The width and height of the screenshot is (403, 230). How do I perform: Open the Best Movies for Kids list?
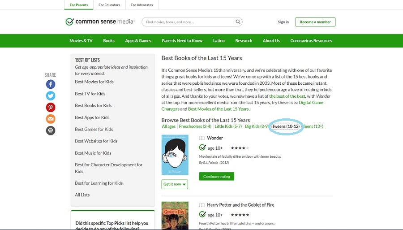tap(94, 82)
